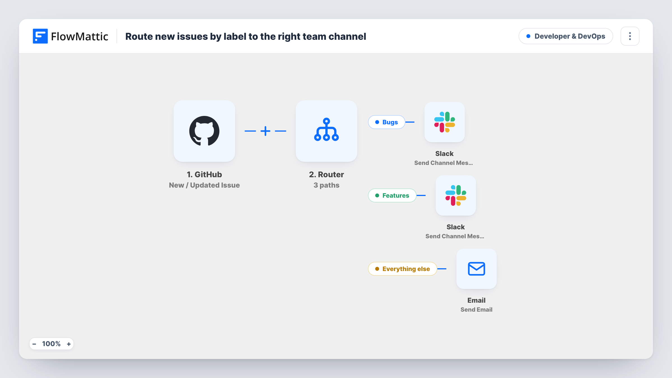672x378 pixels.
Task: Click the Developer & DevOps category tag
Action: 566,36
